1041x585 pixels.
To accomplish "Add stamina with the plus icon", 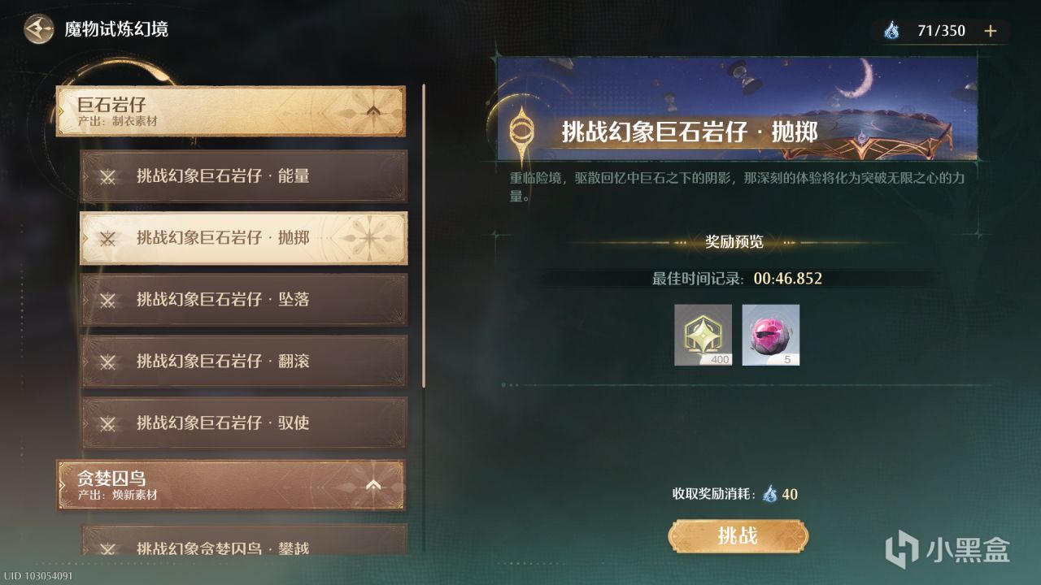I will pyautogui.click(x=990, y=31).
